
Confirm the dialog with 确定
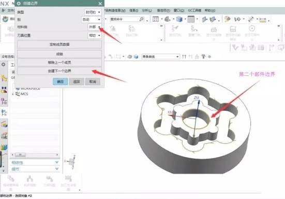(60, 81)
